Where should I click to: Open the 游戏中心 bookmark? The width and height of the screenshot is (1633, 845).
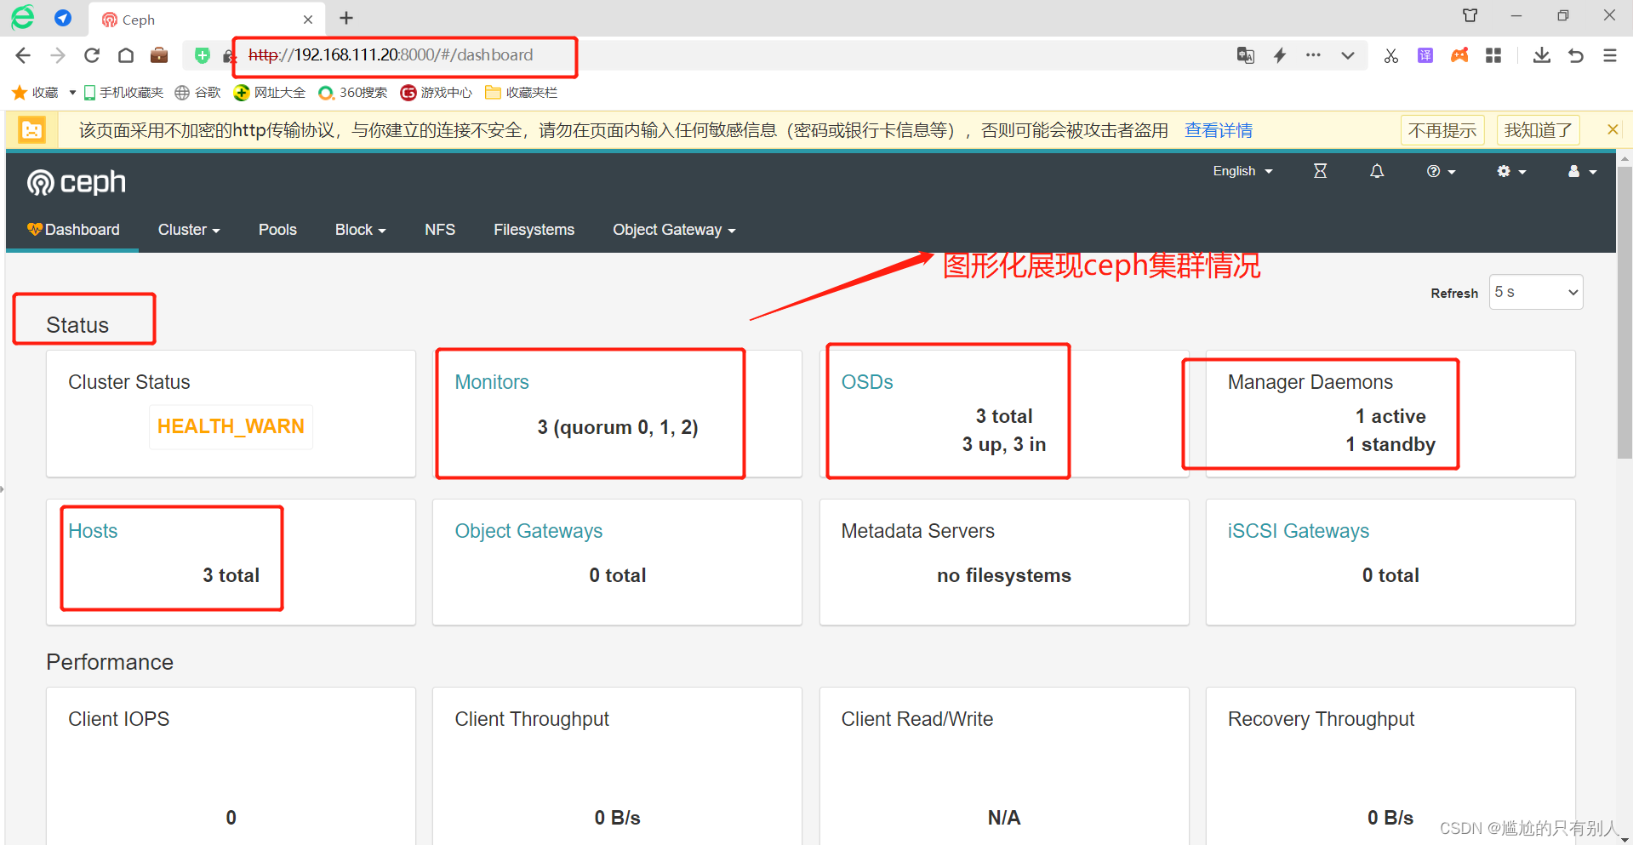[437, 92]
